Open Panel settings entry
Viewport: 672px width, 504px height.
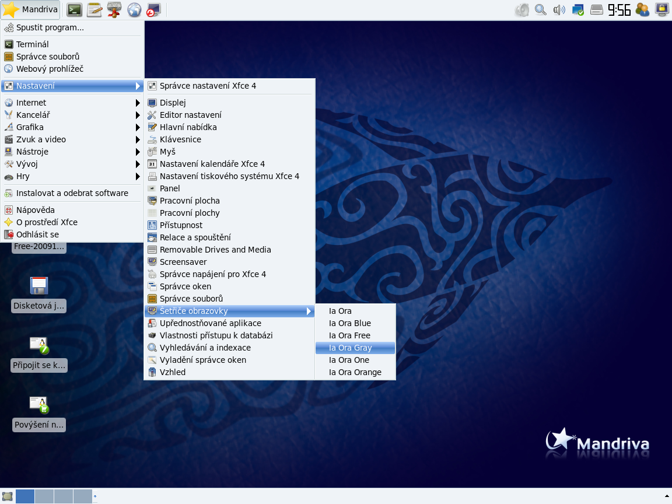230,188
